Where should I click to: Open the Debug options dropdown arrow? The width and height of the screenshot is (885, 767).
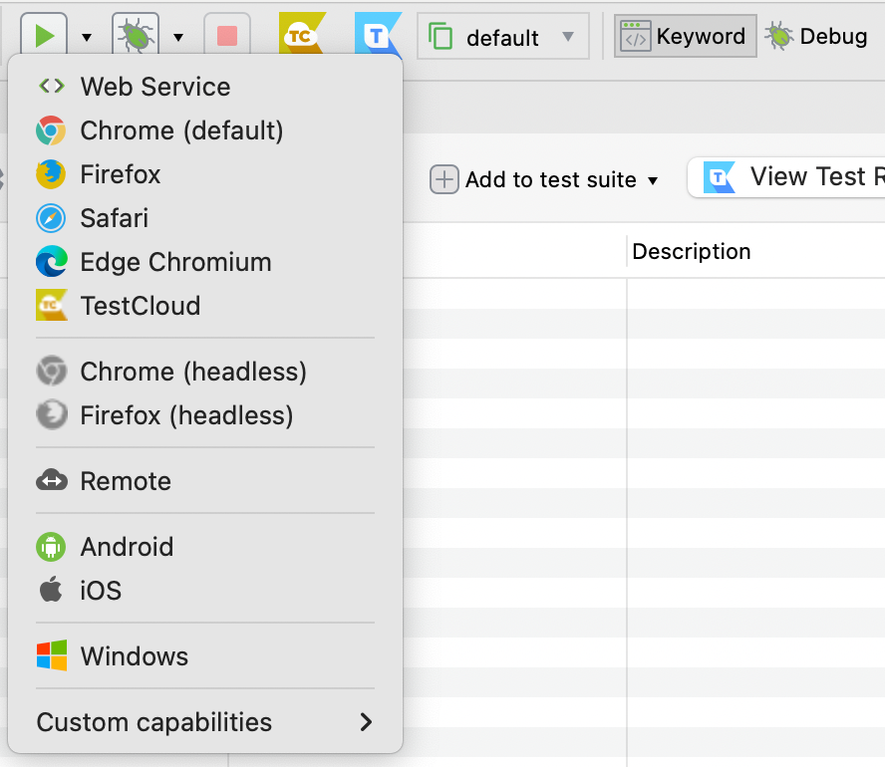pos(178,38)
